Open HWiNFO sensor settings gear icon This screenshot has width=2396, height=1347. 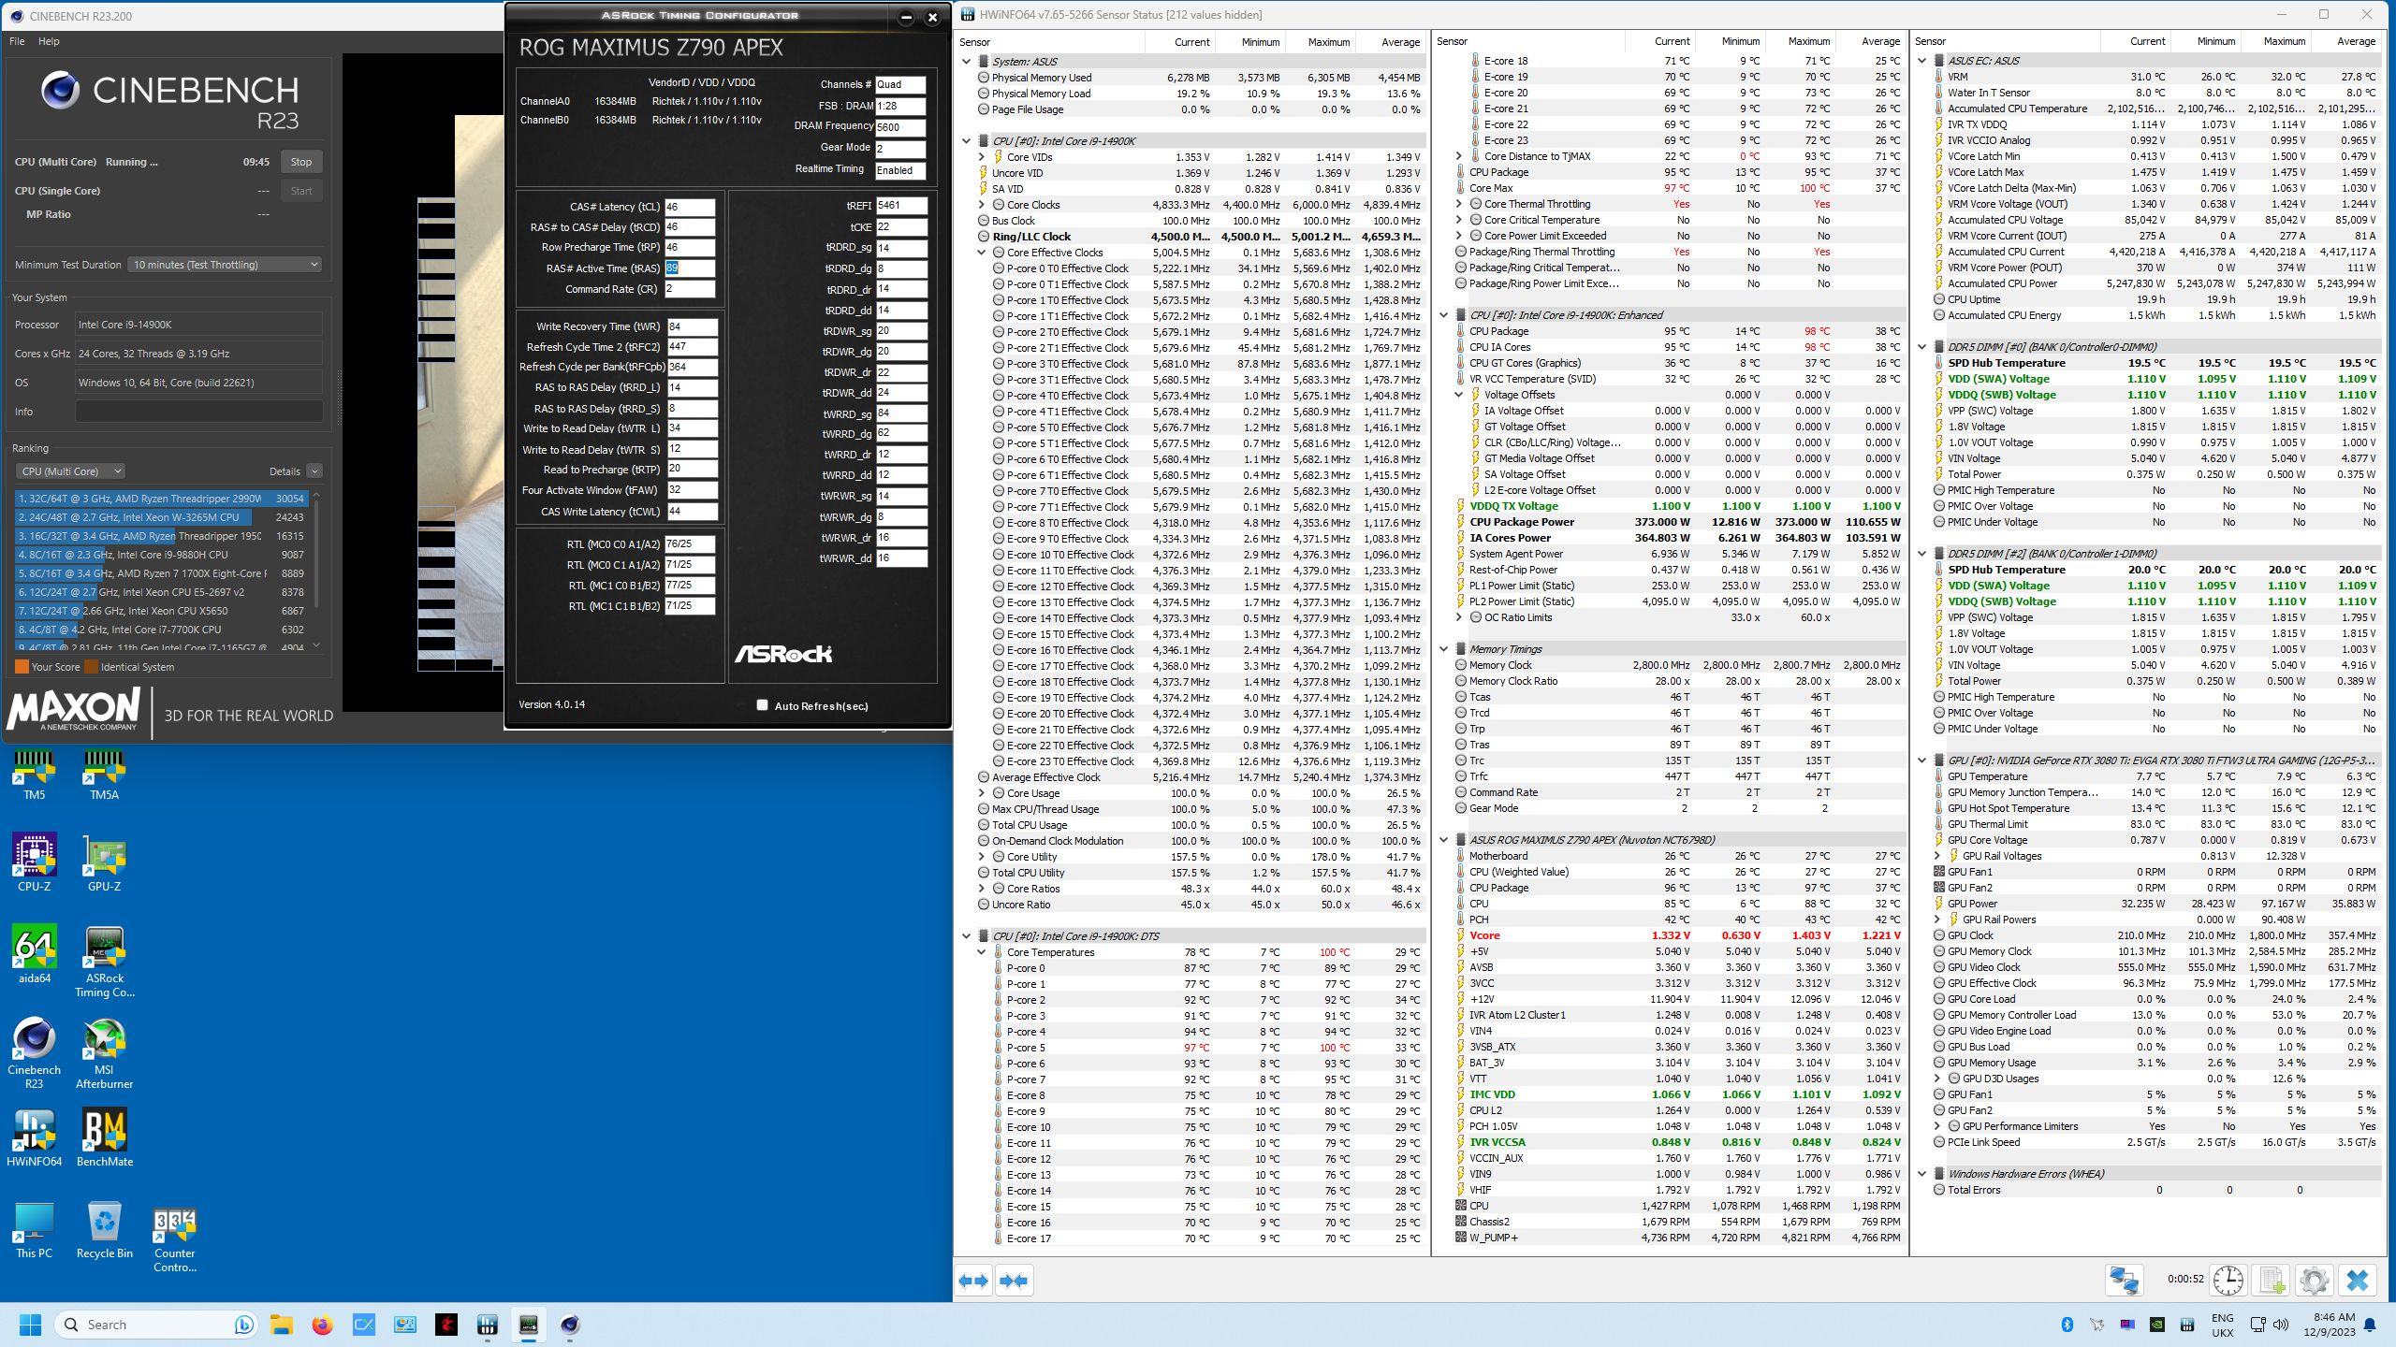click(x=2314, y=1281)
